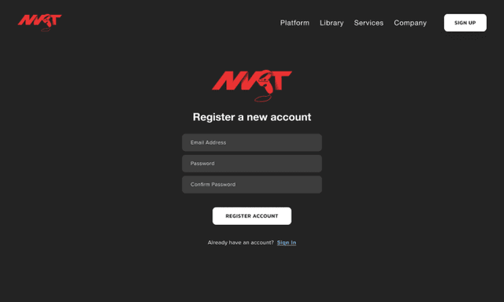Click the 'Register a new account' heading

[x=252, y=117]
